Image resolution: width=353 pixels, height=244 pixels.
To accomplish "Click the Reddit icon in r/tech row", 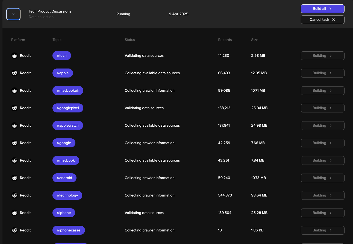I will pyautogui.click(x=14, y=56).
